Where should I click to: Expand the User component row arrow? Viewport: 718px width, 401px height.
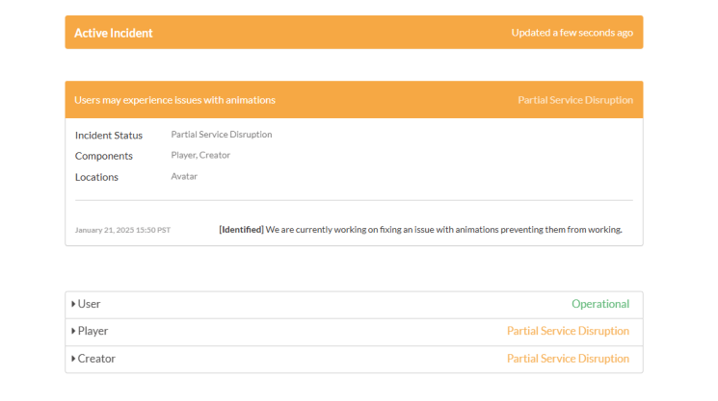point(73,304)
